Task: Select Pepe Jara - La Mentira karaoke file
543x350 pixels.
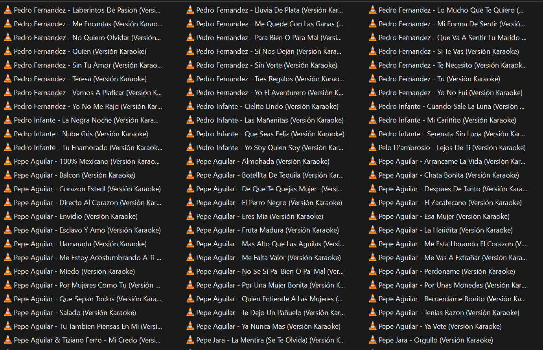Action: [x=270, y=340]
